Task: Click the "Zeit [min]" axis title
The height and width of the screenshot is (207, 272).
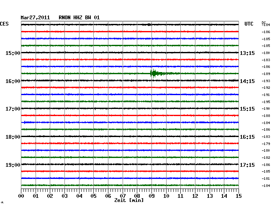Action: [x=129, y=200]
